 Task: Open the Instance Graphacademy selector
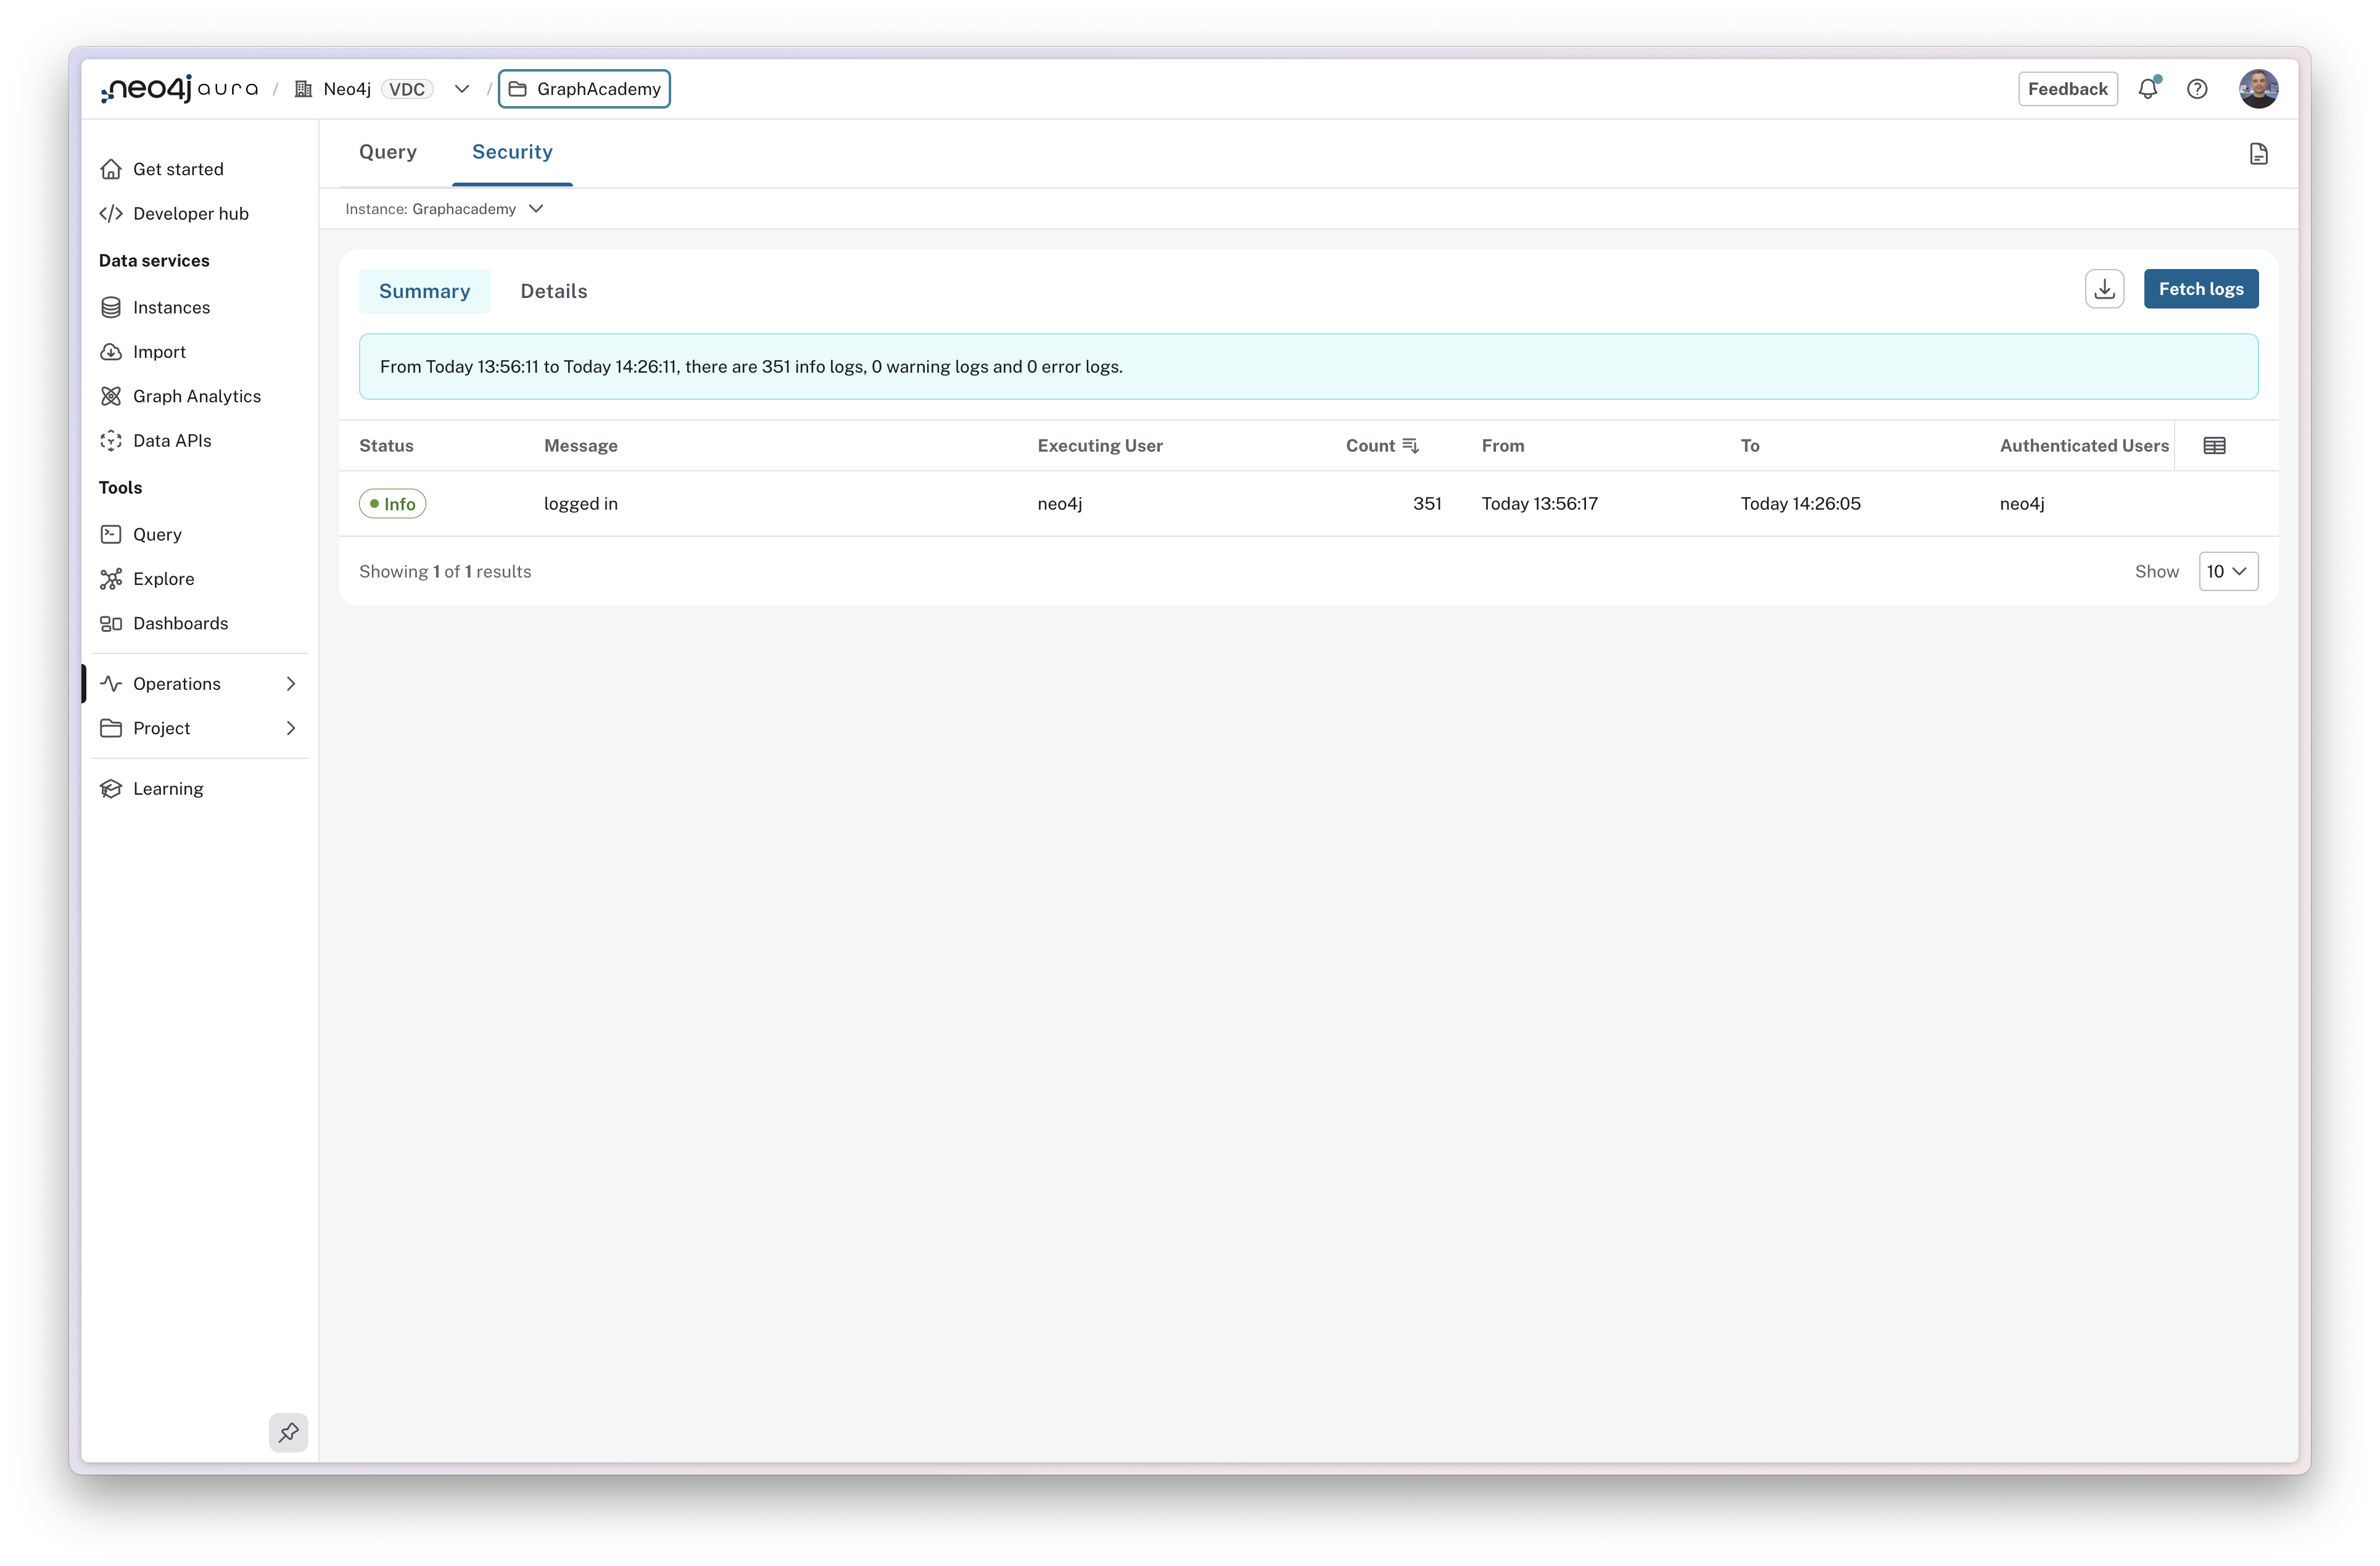point(444,208)
